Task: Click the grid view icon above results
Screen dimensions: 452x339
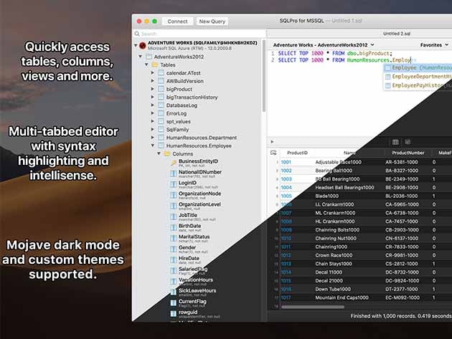Action: pos(396,142)
